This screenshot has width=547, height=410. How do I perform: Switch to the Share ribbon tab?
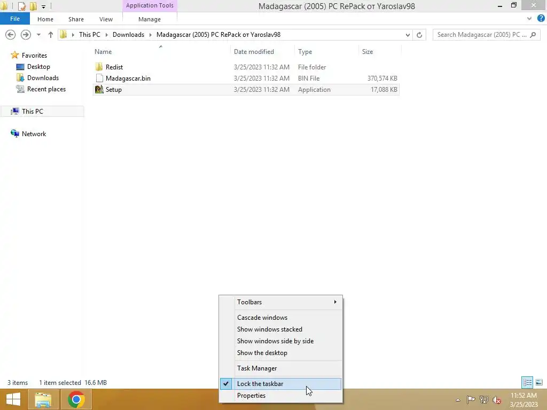click(76, 19)
